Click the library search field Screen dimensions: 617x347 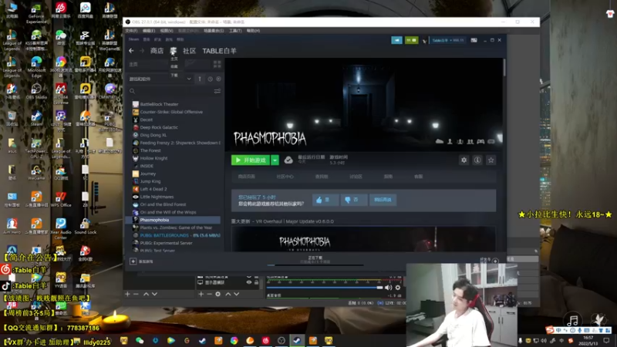tap(170, 91)
